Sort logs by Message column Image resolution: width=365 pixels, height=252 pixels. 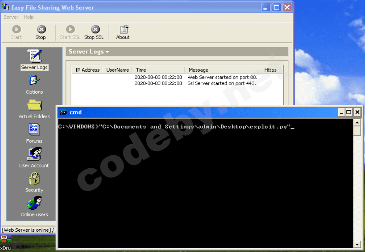click(x=222, y=70)
